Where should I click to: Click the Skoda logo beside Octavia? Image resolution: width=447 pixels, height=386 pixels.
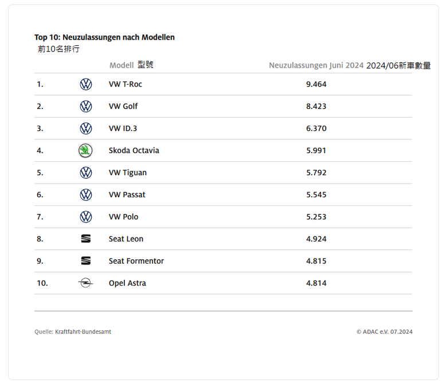point(85,151)
